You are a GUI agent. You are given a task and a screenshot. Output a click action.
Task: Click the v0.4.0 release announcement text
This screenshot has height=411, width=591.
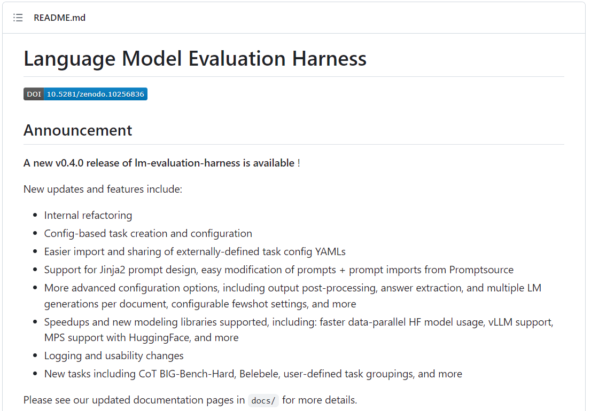[x=160, y=163]
